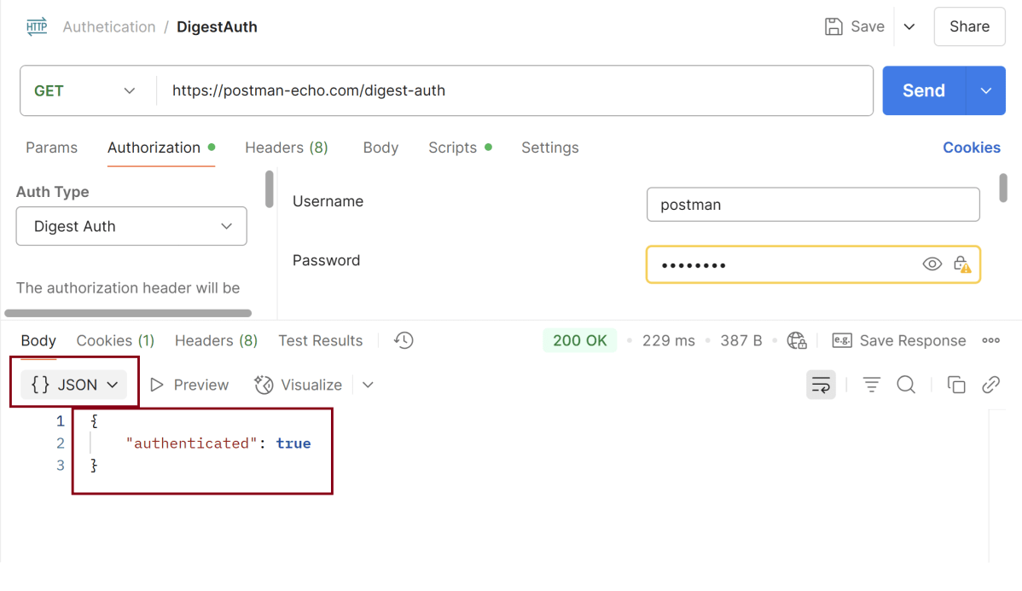1022x591 pixels.
Task: Open search in response body
Action: coord(906,385)
